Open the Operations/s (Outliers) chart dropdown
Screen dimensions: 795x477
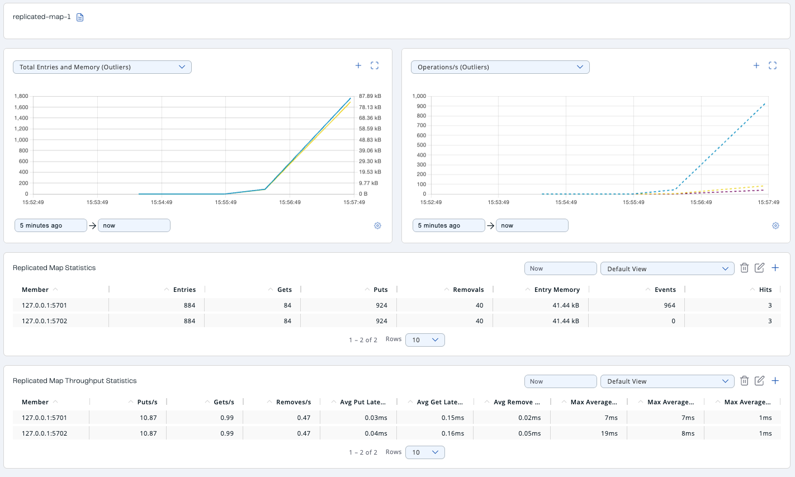[x=500, y=67]
